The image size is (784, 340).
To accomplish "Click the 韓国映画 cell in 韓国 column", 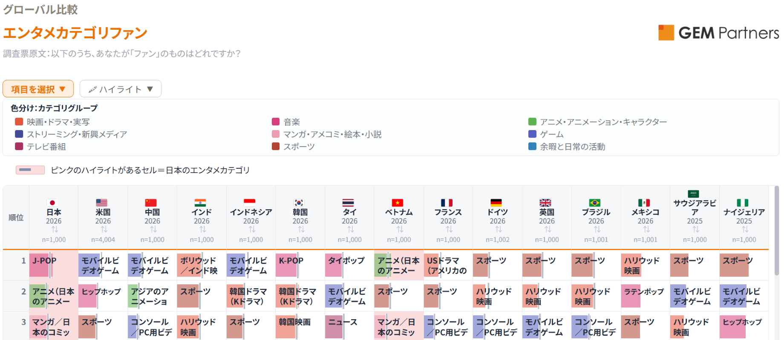I will point(300,326).
